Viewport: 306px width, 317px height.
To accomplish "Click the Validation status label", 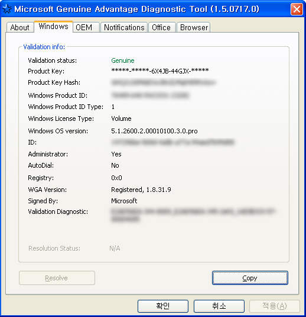I will click(x=53, y=60).
